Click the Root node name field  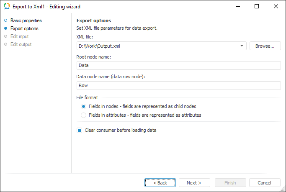tap(178, 66)
